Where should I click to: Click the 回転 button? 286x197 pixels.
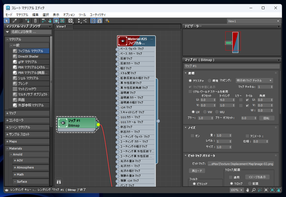tap(266, 118)
